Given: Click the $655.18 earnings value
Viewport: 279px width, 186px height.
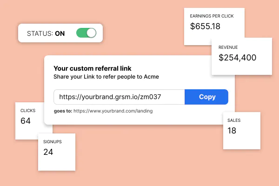Looking at the screenshot, I should coord(205,26).
